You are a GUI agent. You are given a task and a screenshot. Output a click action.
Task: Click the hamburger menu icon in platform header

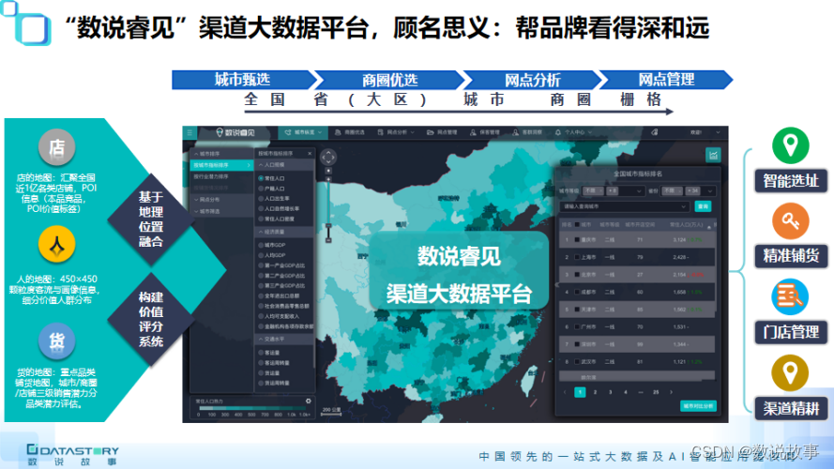point(190,132)
